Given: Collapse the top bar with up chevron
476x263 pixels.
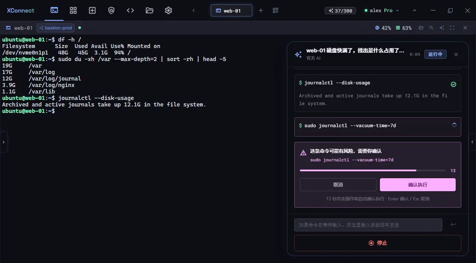Looking at the screenshot, I should 415,10.
